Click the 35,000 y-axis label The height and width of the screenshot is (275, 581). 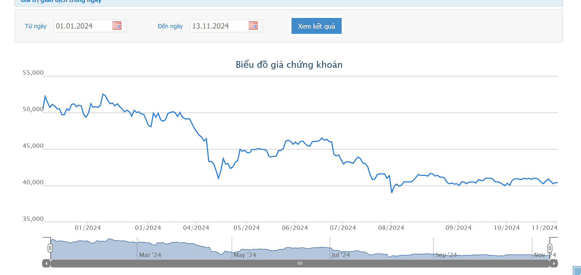coord(33,219)
